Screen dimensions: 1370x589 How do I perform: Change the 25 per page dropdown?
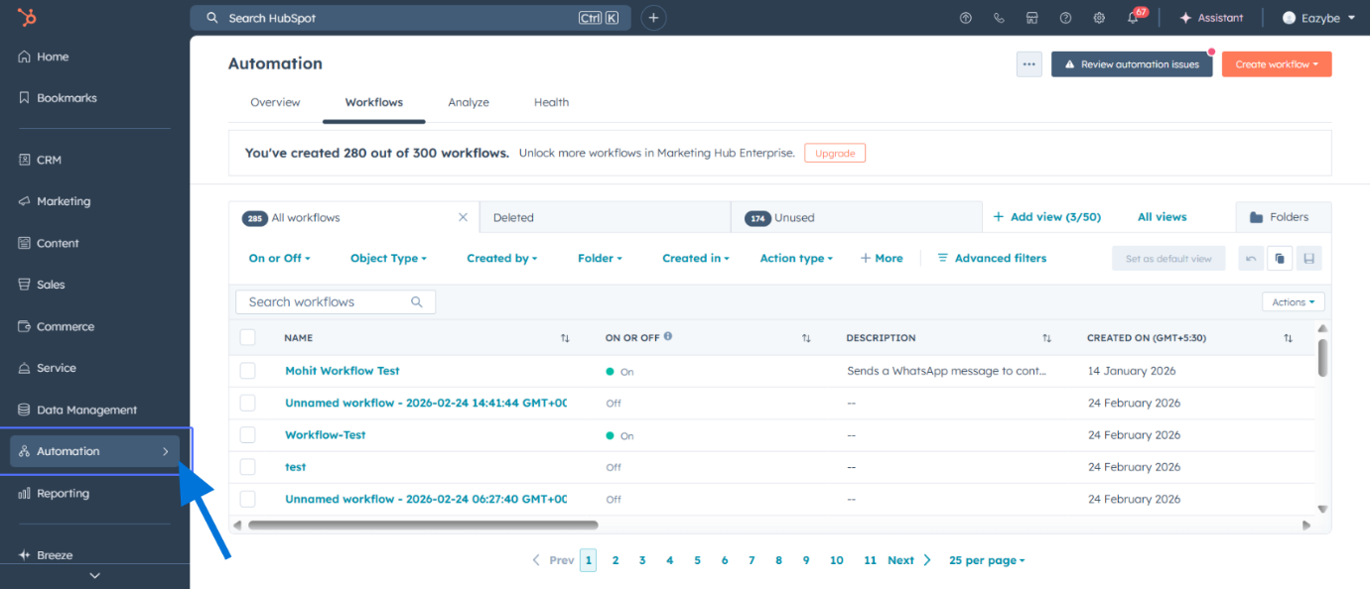click(x=987, y=561)
